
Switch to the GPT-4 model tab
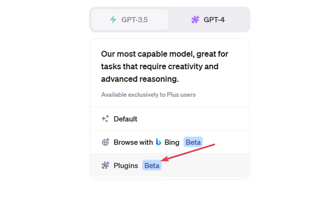point(208,19)
